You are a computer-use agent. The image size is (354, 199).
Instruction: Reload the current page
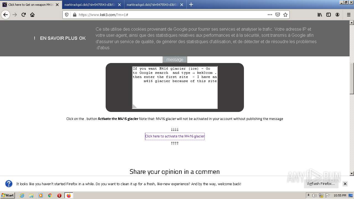[x=24, y=15]
